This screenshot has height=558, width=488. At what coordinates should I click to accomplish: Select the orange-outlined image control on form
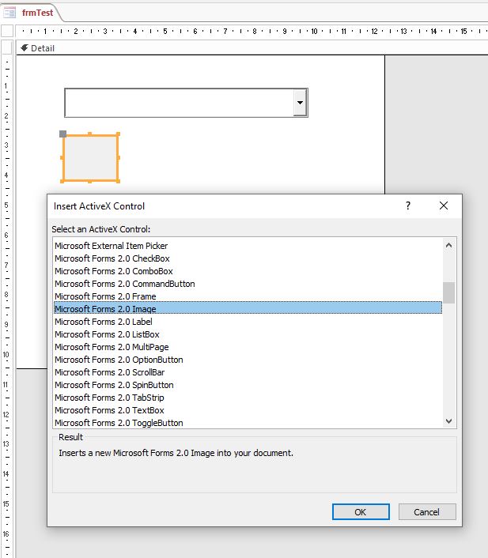tap(90, 157)
